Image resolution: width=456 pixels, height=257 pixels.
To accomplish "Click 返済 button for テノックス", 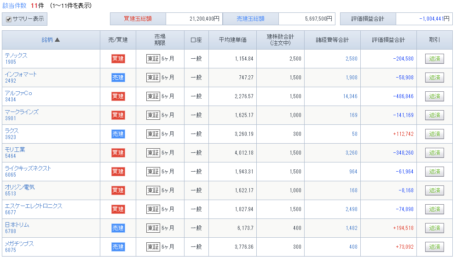I will coord(434,59).
